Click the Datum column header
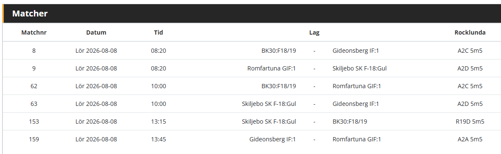 [96, 32]
